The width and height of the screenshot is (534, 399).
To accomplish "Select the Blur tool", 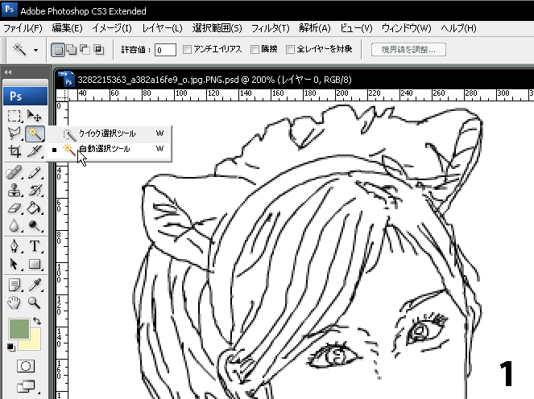I will [x=14, y=225].
